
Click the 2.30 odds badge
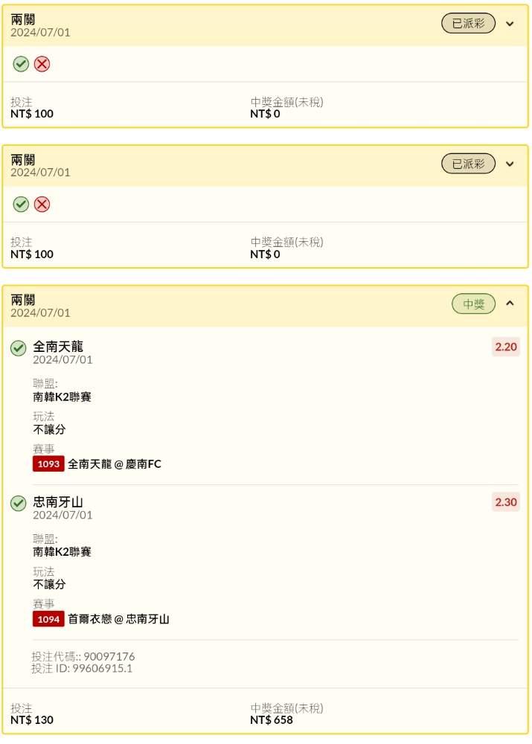coord(506,502)
